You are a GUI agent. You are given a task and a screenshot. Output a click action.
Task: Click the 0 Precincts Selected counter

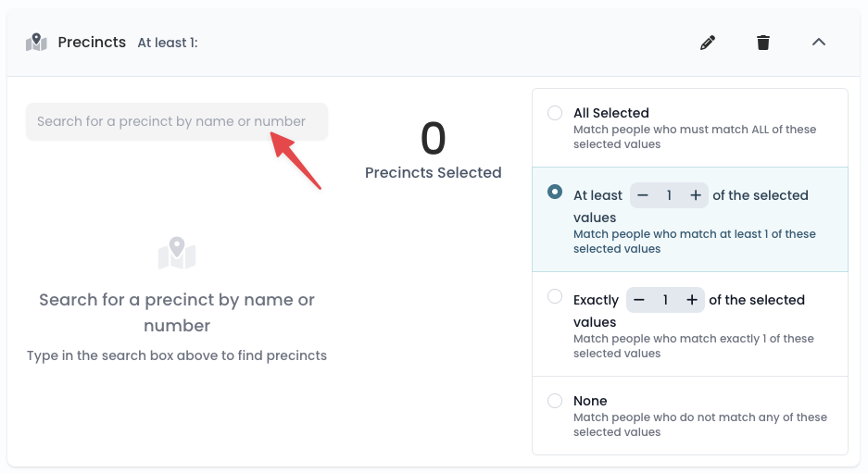(433, 149)
